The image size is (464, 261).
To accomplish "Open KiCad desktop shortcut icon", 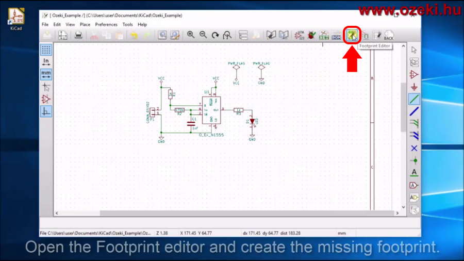I will click(16, 19).
